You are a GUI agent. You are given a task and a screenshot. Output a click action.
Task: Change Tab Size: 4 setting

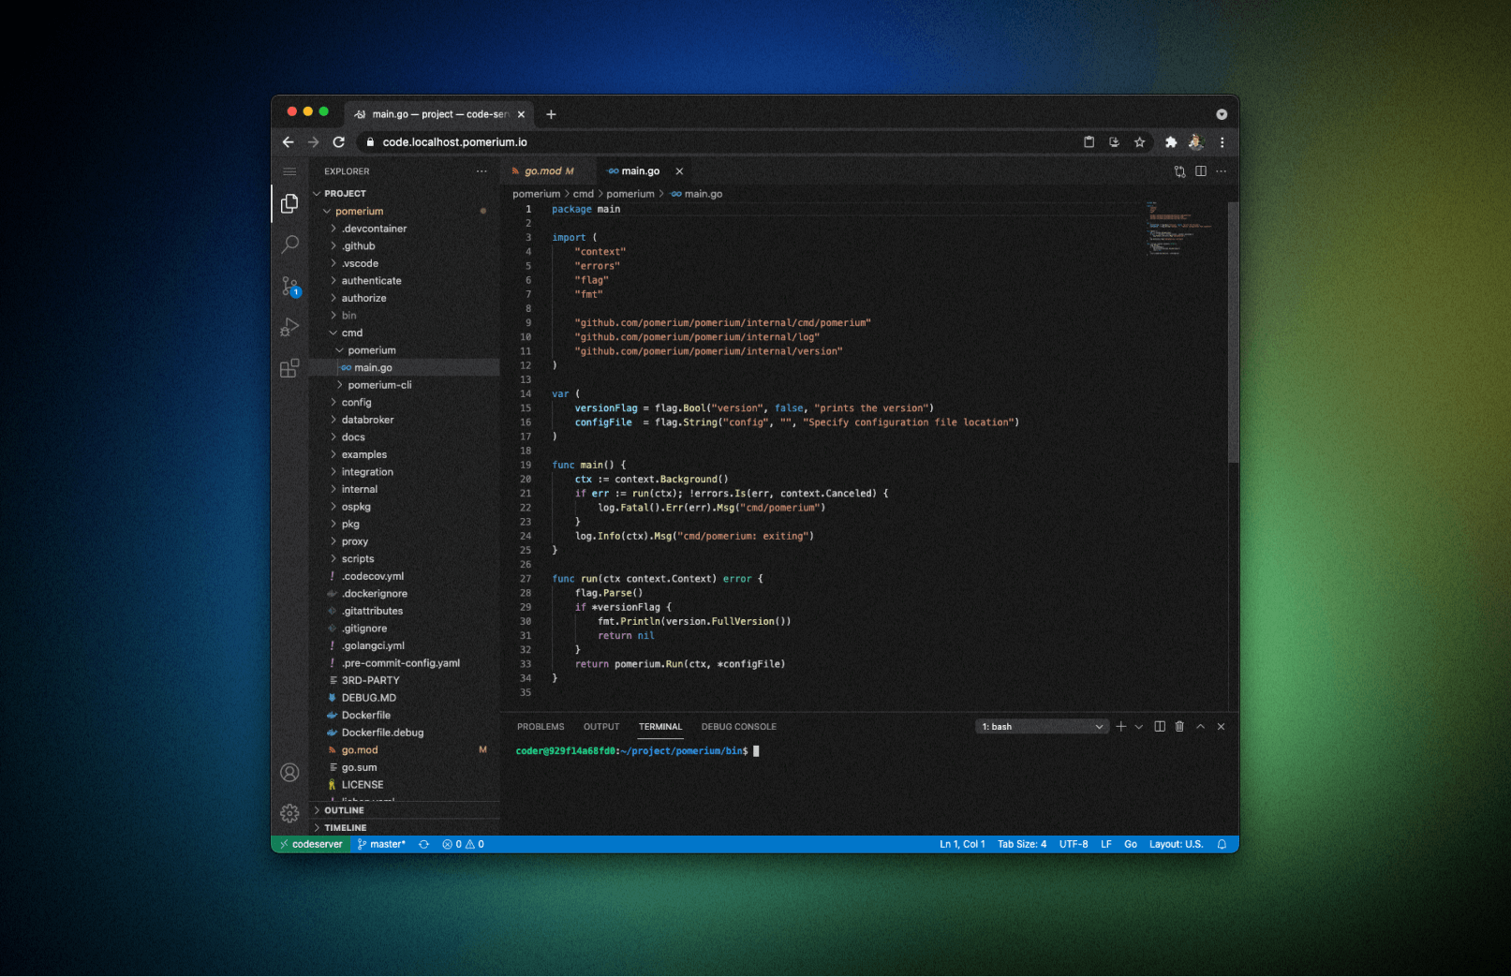coord(1022,845)
